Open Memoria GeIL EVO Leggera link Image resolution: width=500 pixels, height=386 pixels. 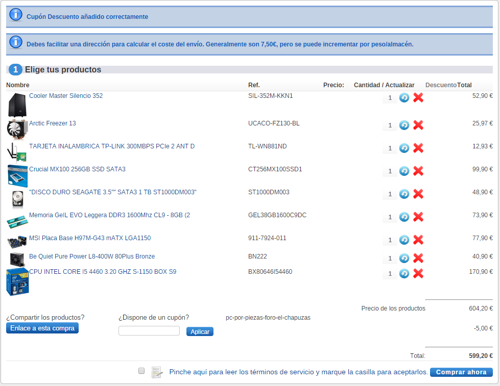point(109,215)
